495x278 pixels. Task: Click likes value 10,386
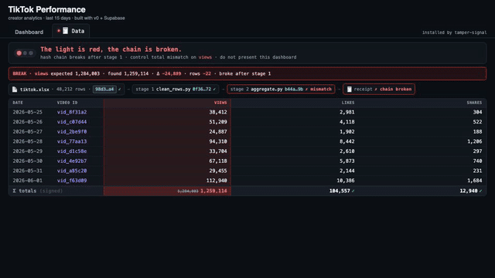point(346,180)
